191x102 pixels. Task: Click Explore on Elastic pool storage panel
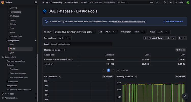pyautogui.click(x=180, y=50)
